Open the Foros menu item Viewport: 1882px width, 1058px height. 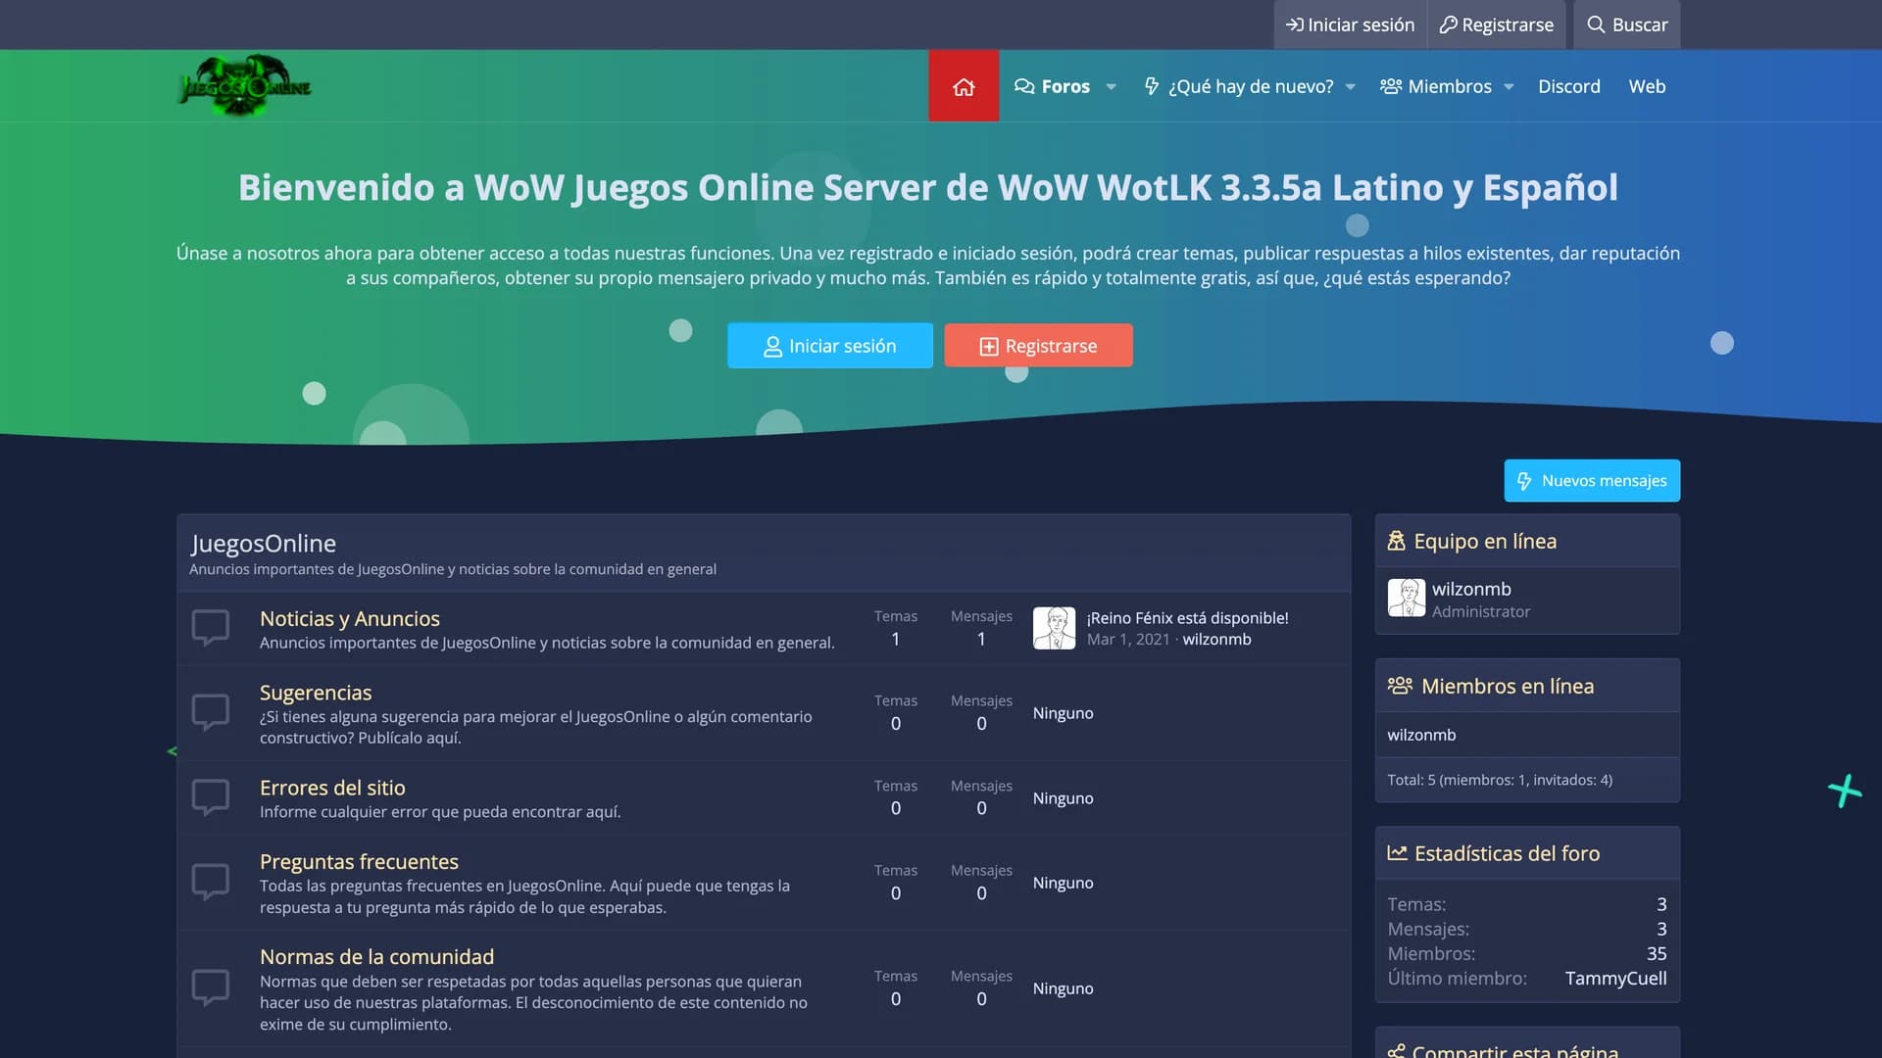click(1053, 86)
